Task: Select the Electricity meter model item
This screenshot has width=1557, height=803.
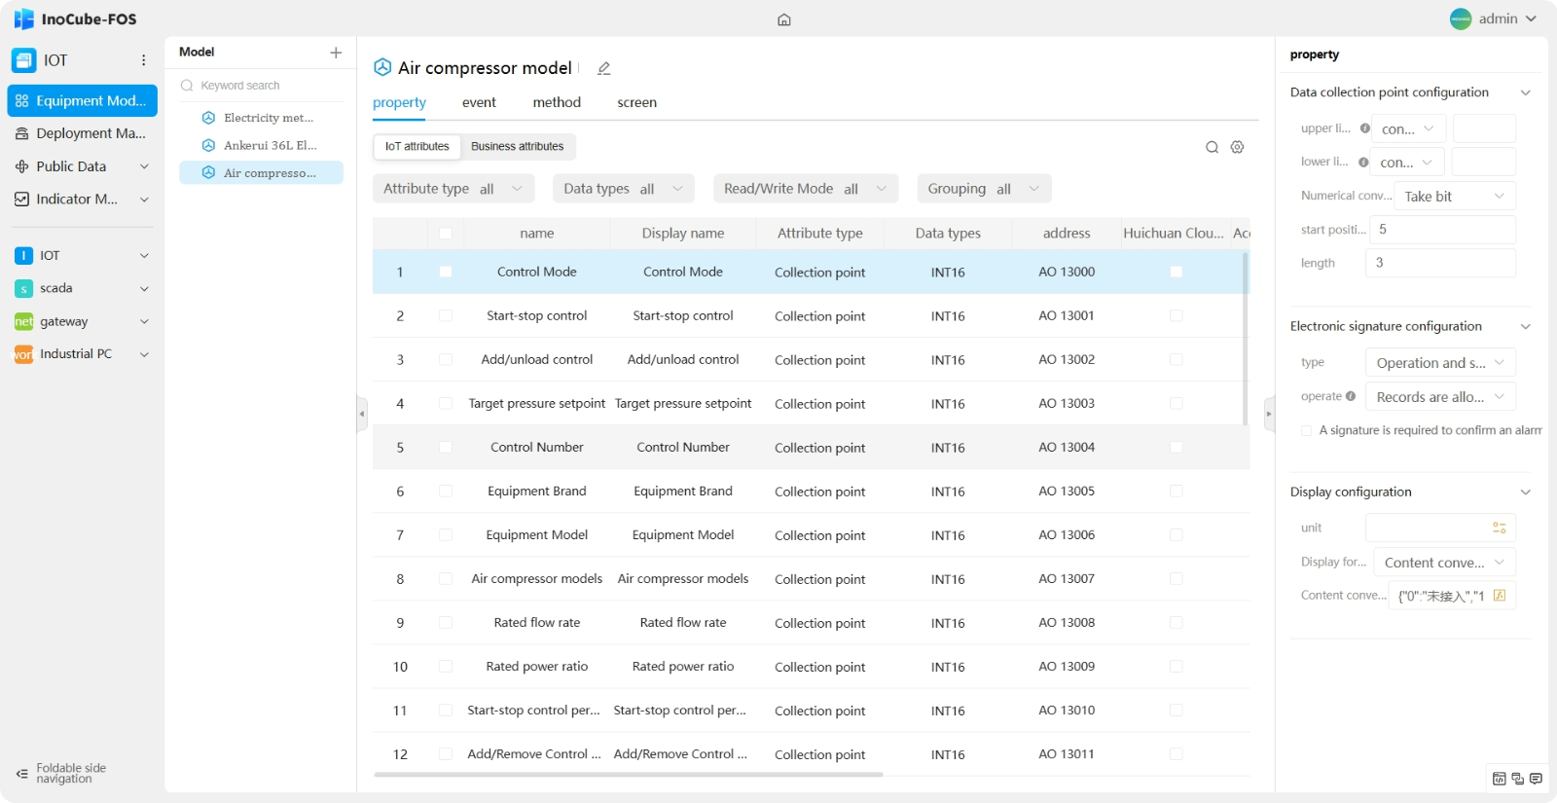Action: [x=268, y=118]
